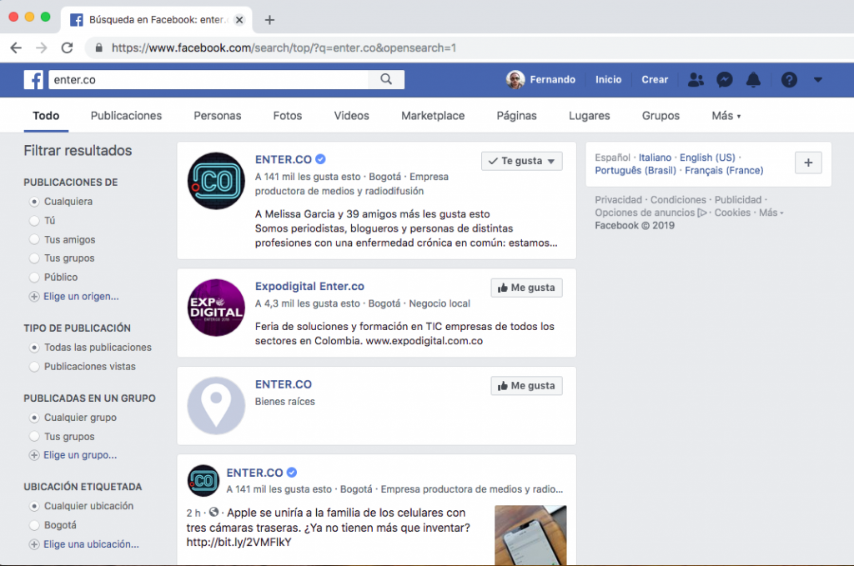Switch to the Lugares tab
The width and height of the screenshot is (854, 566).
click(590, 116)
